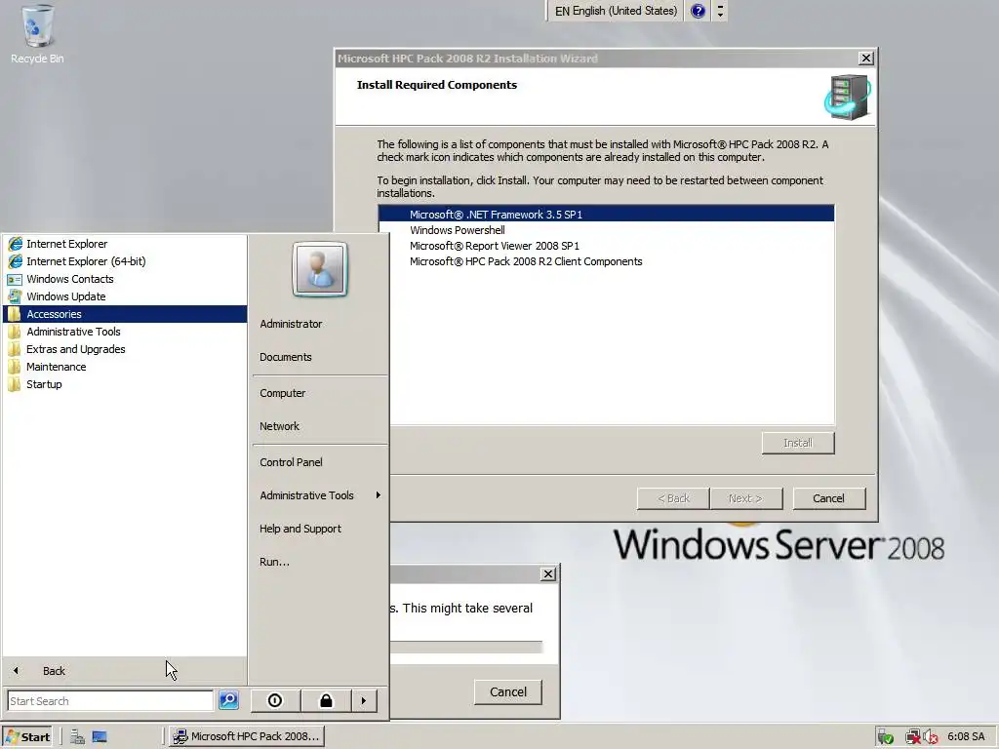
Task: Click the Start Search magnifier icon
Action: click(x=228, y=700)
